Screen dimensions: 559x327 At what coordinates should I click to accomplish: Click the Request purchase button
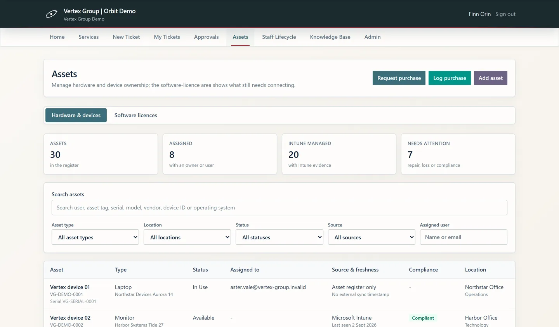[399, 78]
